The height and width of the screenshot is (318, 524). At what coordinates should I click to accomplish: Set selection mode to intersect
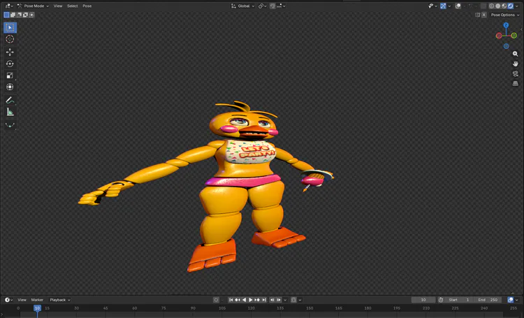[31, 15]
